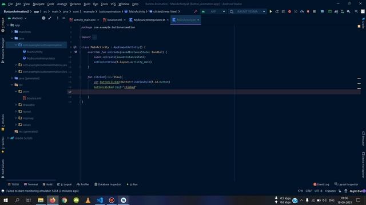
Task: Expand the drawable folder
Action: [16, 105]
